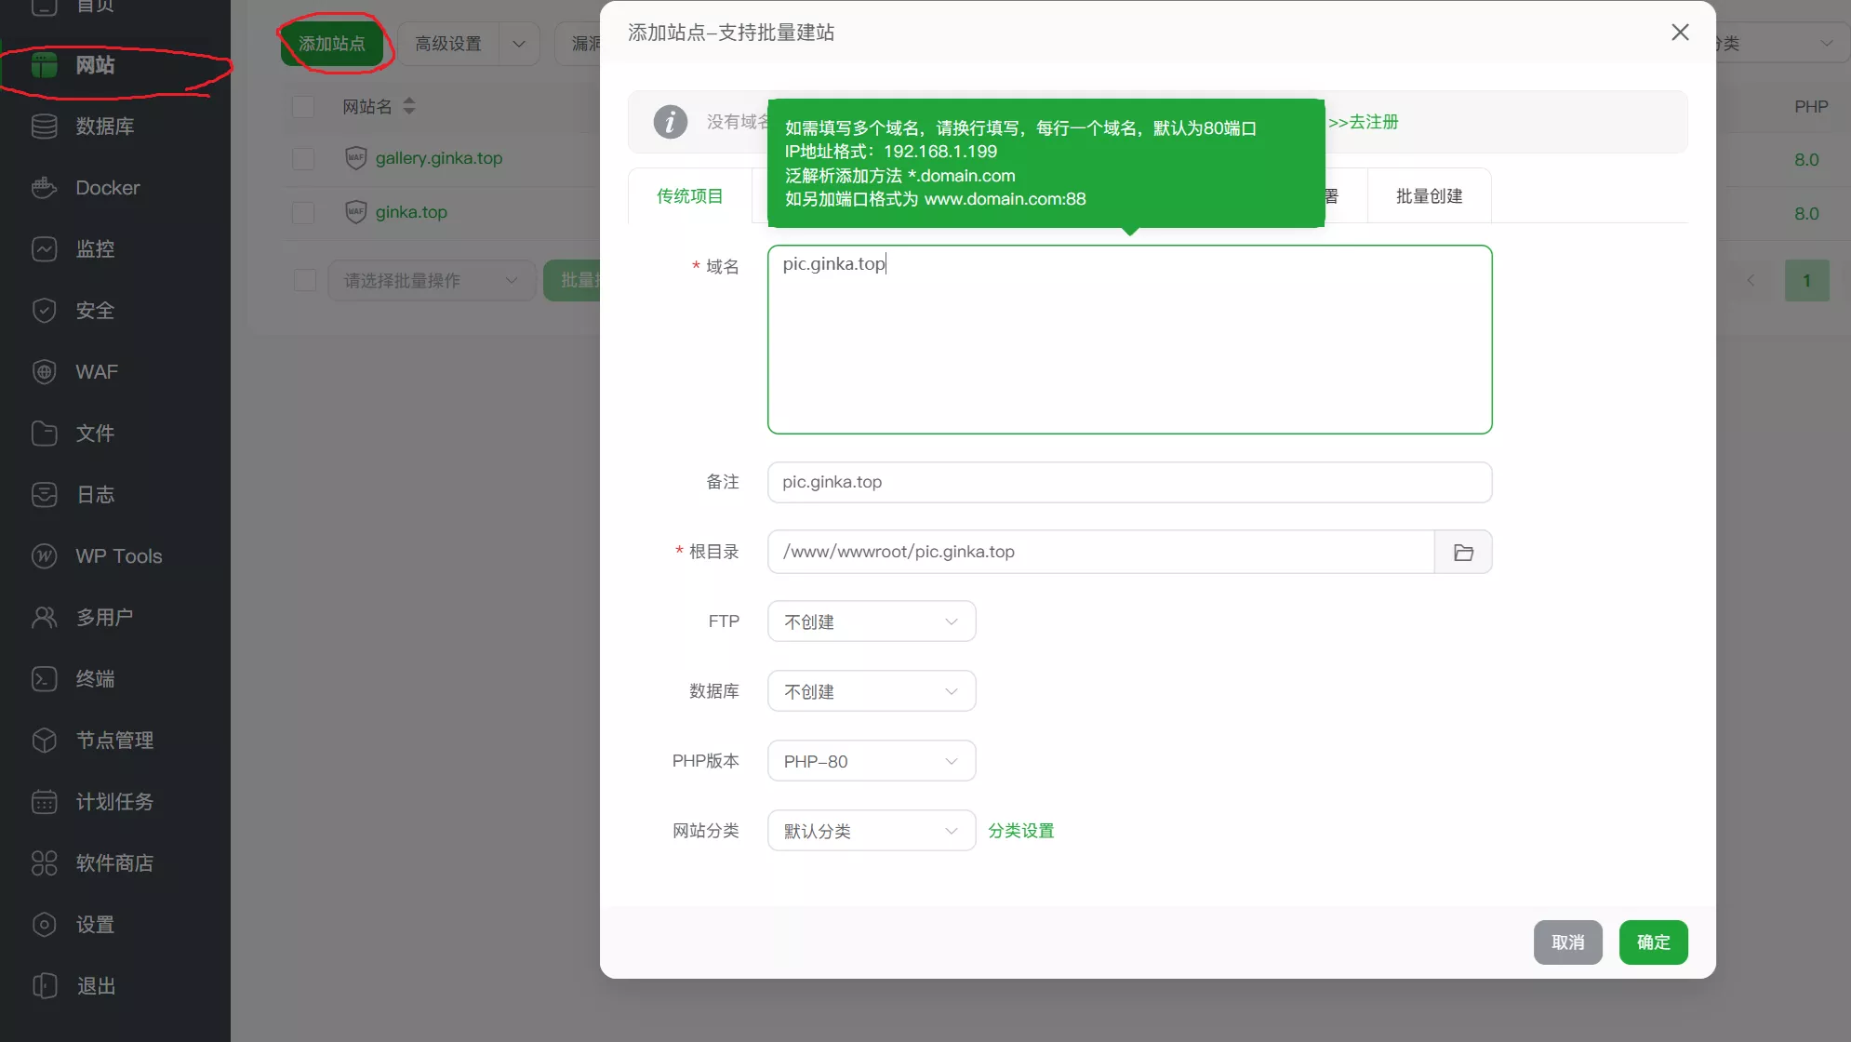The height and width of the screenshot is (1042, 1851).
Task: Check the gallery.ginka.top row checkbox
Action: click(x=303, y=159)
